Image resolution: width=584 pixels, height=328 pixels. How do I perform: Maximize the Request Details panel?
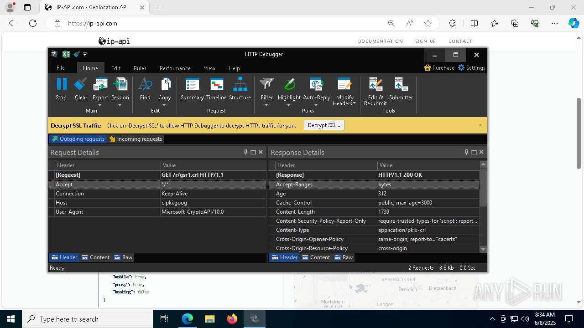pyautogui.click(x=253, y=152)
